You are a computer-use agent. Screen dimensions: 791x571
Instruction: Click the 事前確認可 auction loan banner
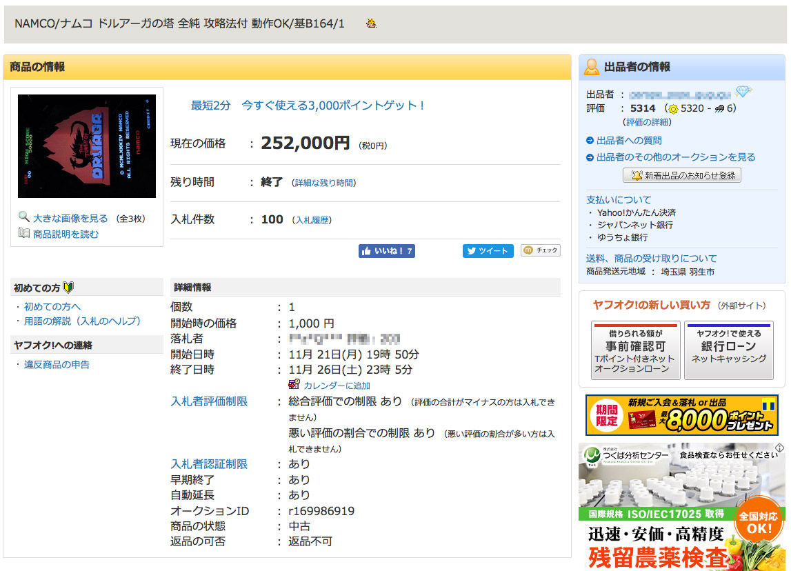point(636,350)
